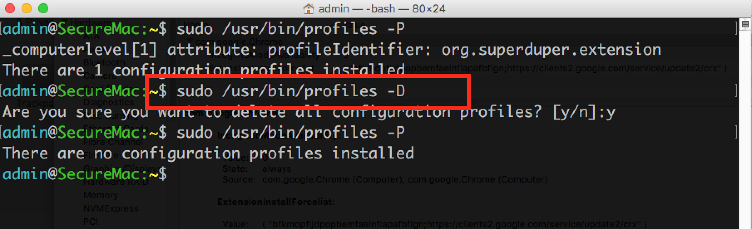The width and height of the screenshot is (752, 229).
Task: Click the home folder icon in title bar
Action: [x=308, y=9]
